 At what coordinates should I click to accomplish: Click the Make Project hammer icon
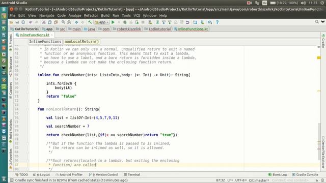pos(90,22)
